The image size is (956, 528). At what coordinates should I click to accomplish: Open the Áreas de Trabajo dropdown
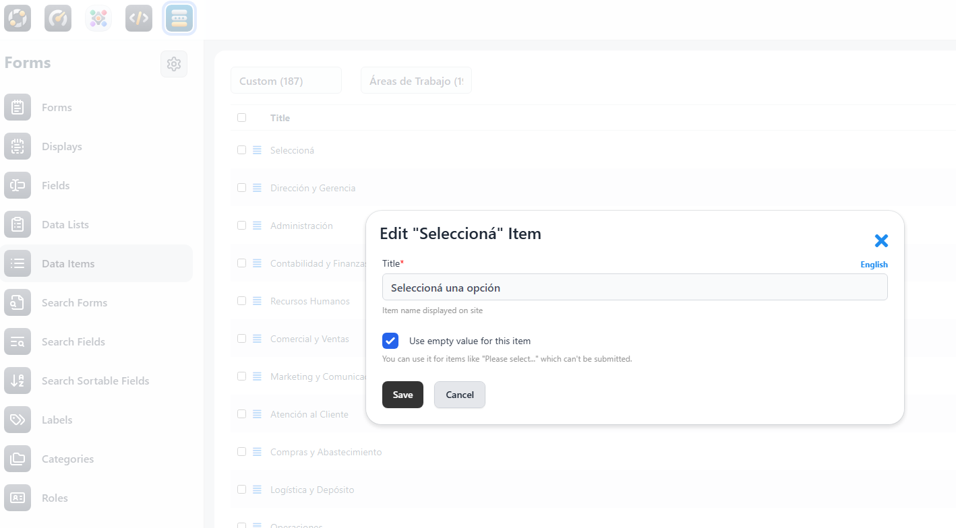(416, 81)
